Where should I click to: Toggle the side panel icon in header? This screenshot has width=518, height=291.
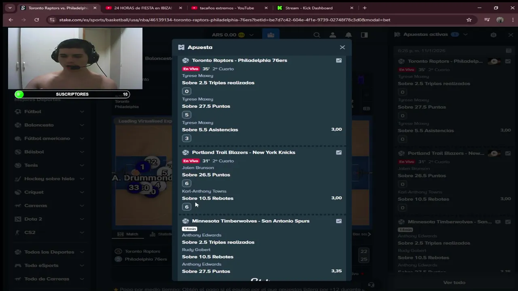tap(364, 35)
